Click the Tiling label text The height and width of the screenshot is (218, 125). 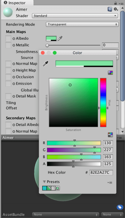tap(11, 103)
